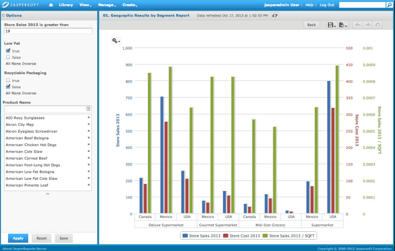Open the Manage menu
The width and height of the screenshot is (395, 251).
point(105,5)
